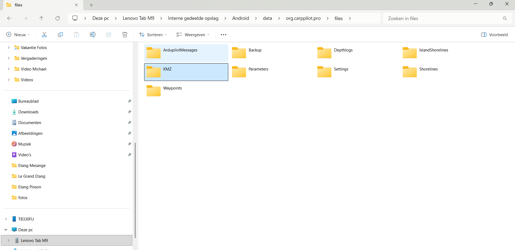The height and width of the screenshot is (250, 515).
Task: Navigate back with the back arrow
Action: (x=9, y=18)
